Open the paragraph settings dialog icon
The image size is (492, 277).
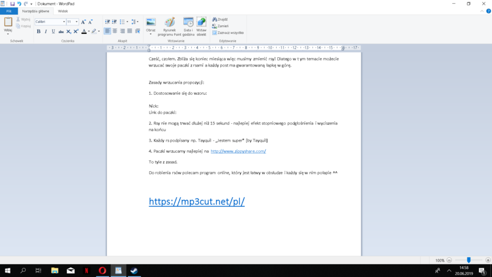point(137,31)
